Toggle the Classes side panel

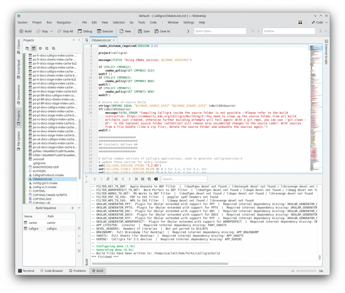click(19, 47)
